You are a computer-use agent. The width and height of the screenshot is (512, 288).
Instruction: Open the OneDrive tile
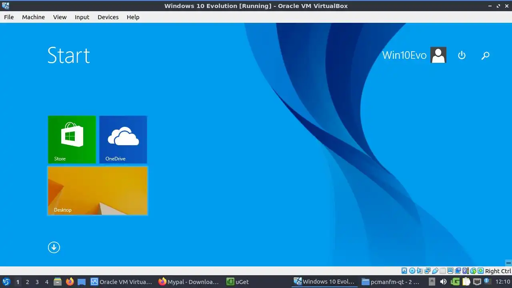(123, 140)
